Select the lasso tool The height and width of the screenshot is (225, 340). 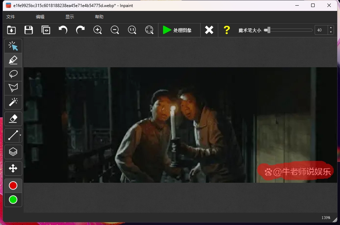[13, 74]
